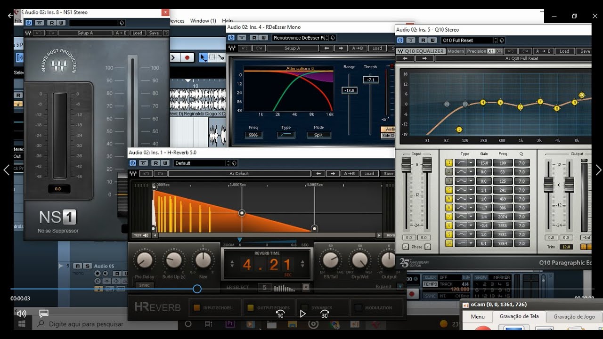This screenshot has width=603, height=339.
Task: Select Cubase arrow object selection tool
Action: tap(203, 57)
